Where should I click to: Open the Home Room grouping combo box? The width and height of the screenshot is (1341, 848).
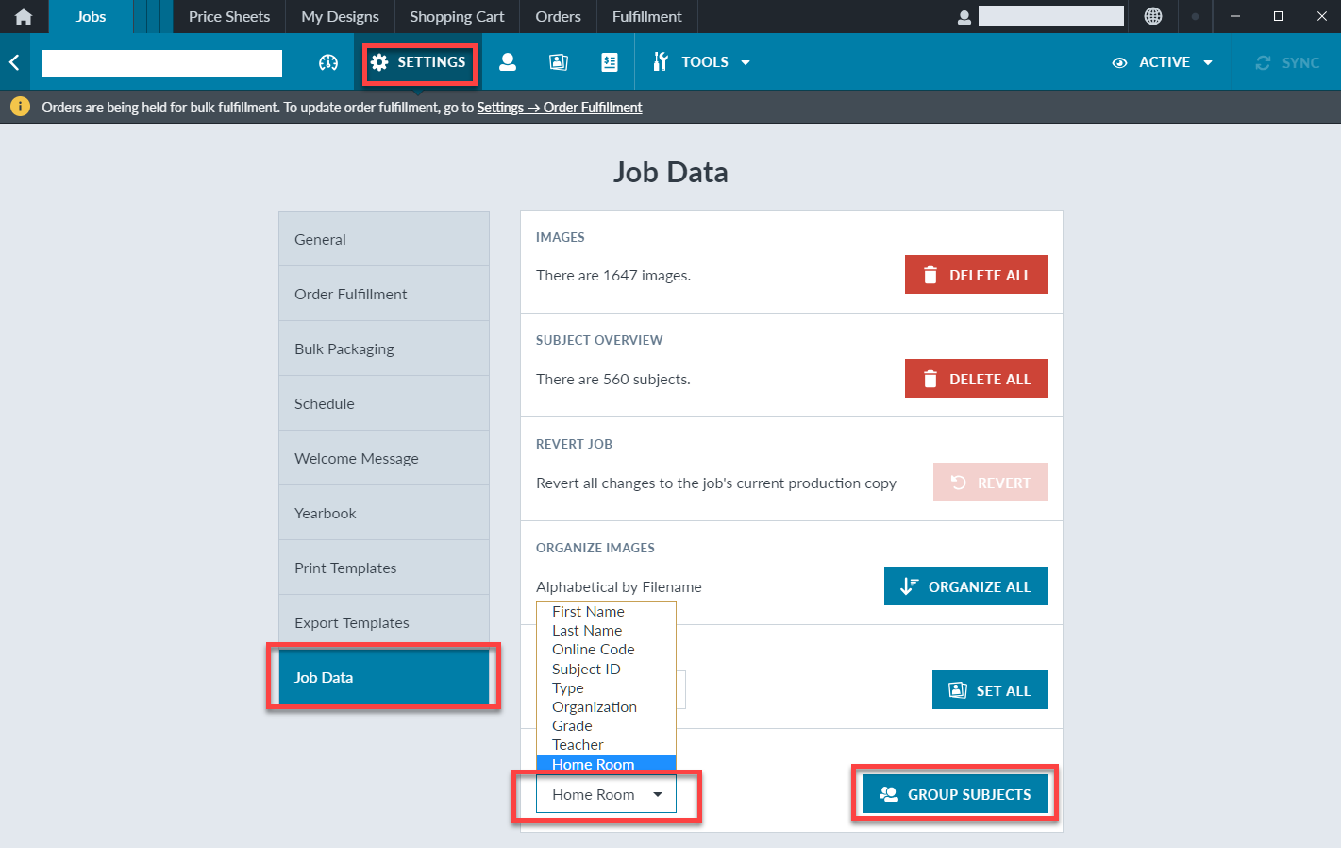click(605, 794)
